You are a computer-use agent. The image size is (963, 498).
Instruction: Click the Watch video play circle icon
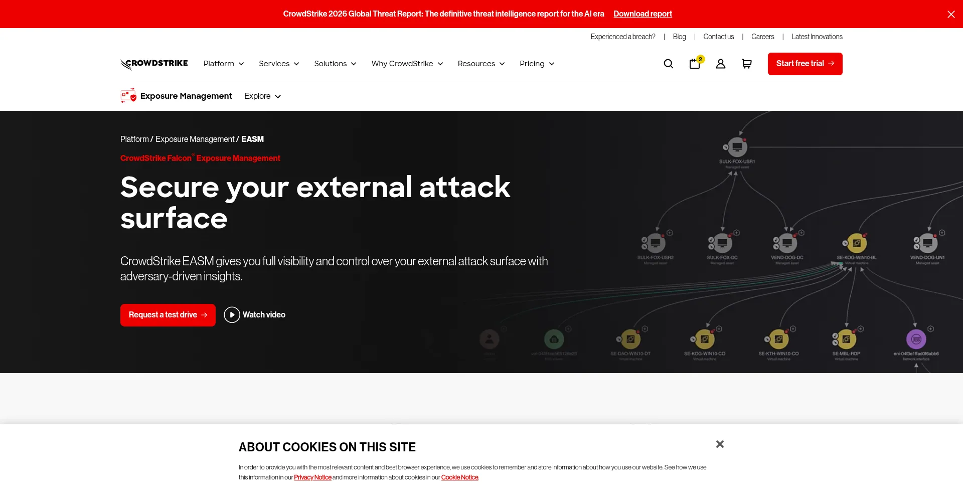(232, 315)
